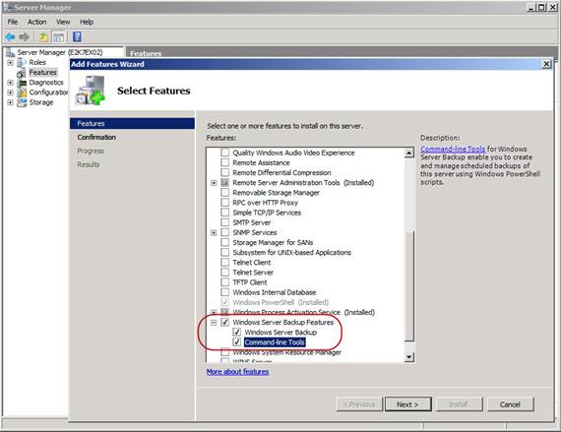Click the Add Features Wizard header icon
The width and height of the screenshot is (561, 432).
coord(91,91)
